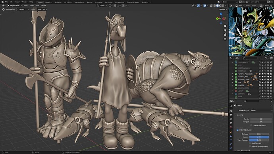Open the viewport Options dropdown

223,10
